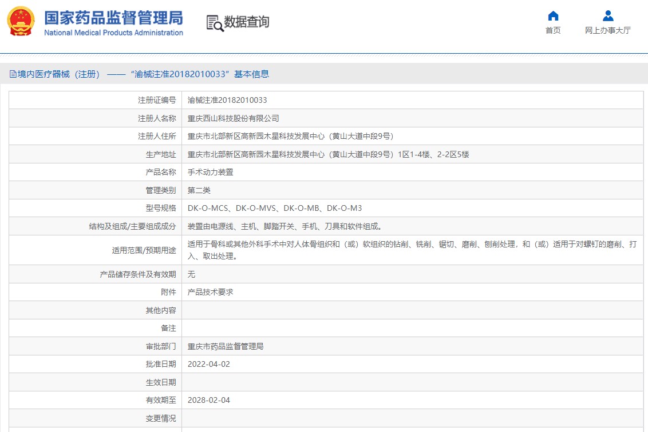The height and width of the screenshot is (432, 648).
Task: Open the 网上办事大厅 person icon
Action: [x=608, y=16]
